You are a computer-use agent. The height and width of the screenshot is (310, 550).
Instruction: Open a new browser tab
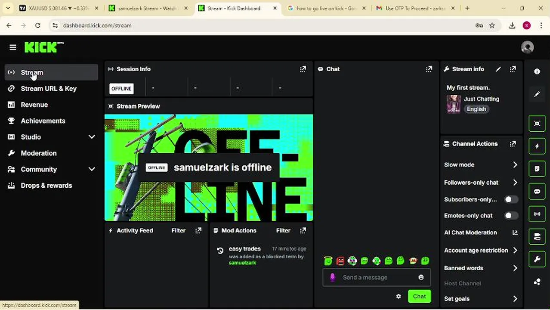point(467,8)
